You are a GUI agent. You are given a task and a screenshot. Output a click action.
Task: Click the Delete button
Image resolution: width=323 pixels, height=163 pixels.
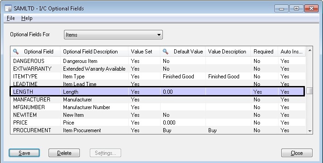tap(64, 153)
